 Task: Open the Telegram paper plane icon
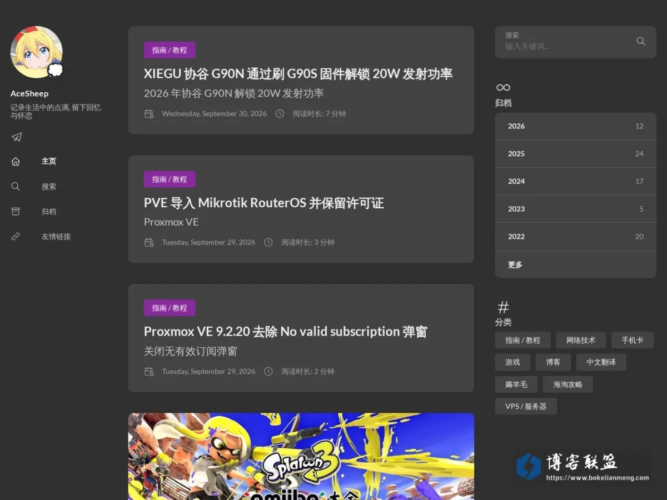(x=17, y=137)
